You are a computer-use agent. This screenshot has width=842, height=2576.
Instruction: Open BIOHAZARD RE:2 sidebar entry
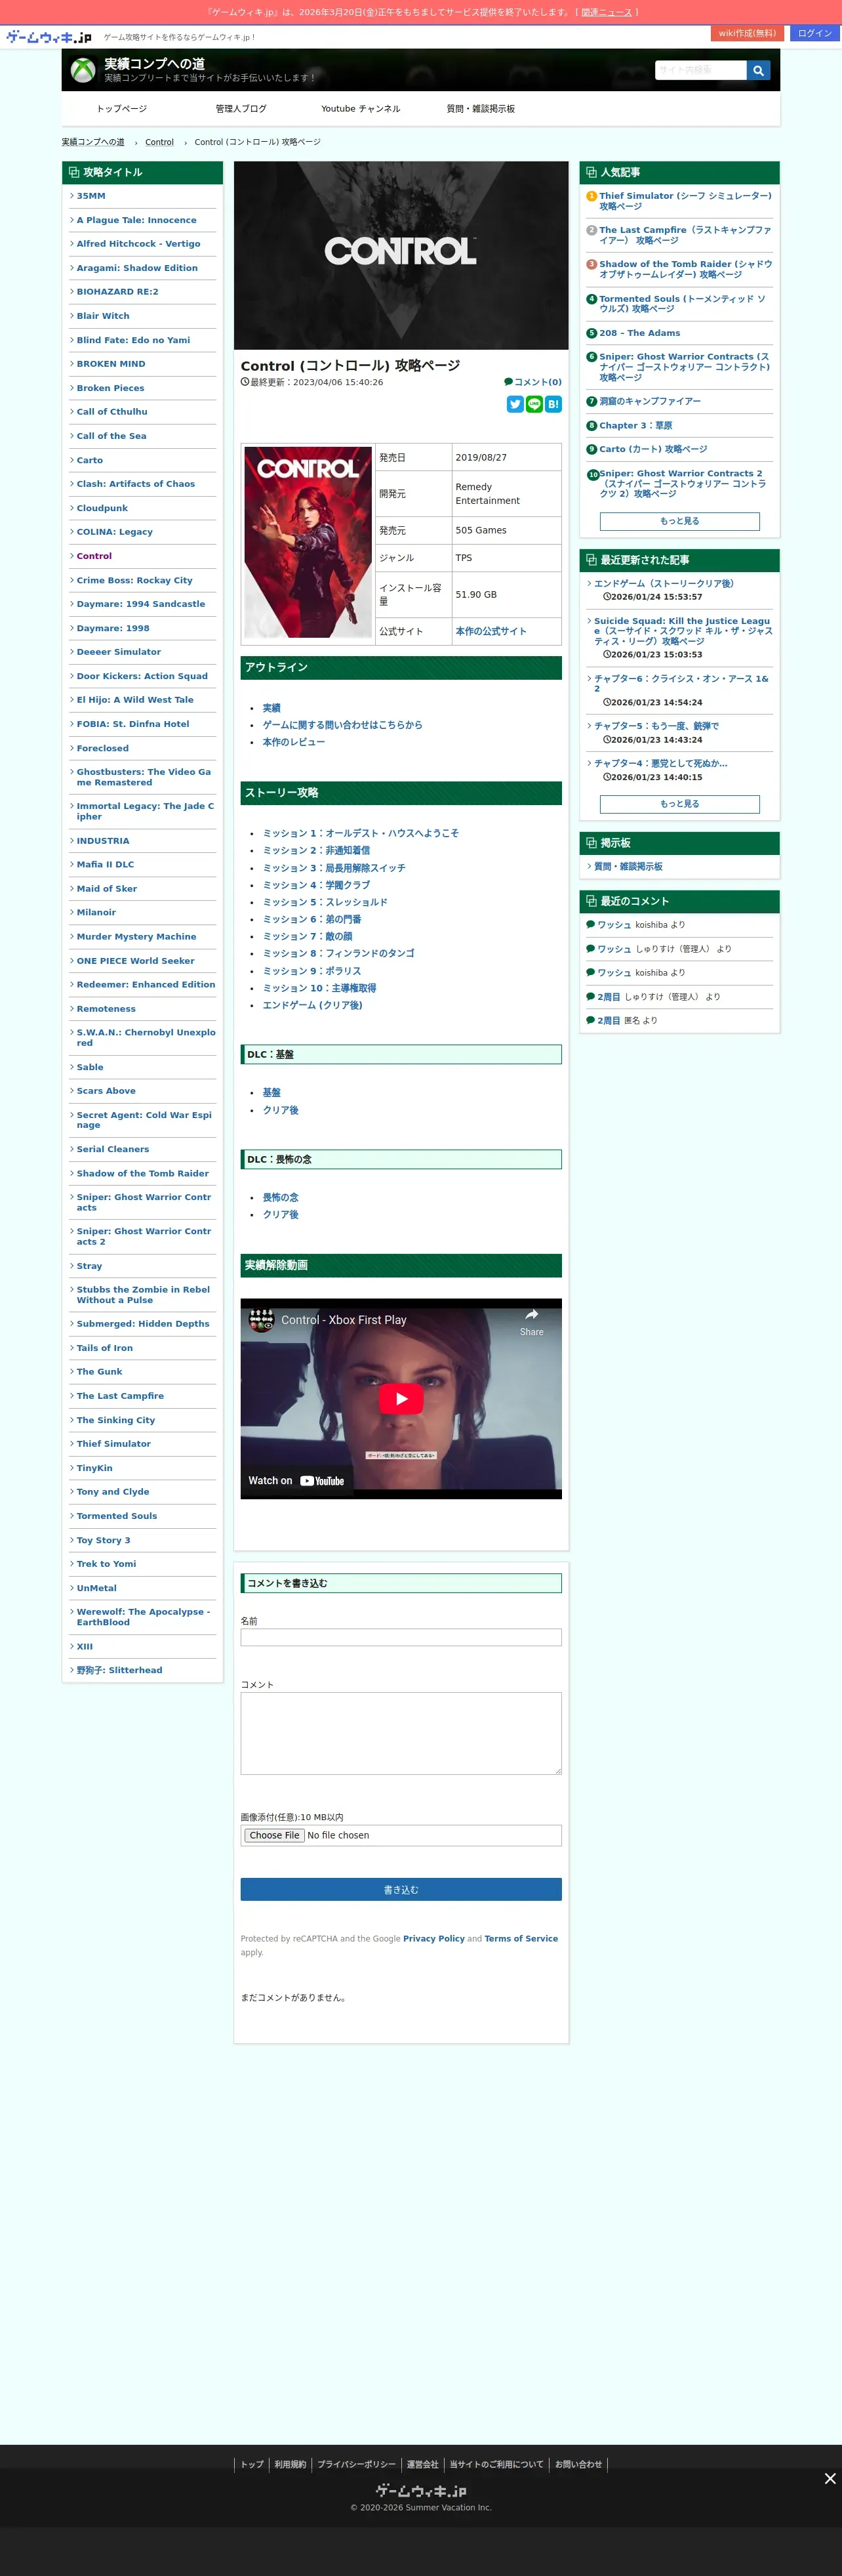click(x=118, y=292)
